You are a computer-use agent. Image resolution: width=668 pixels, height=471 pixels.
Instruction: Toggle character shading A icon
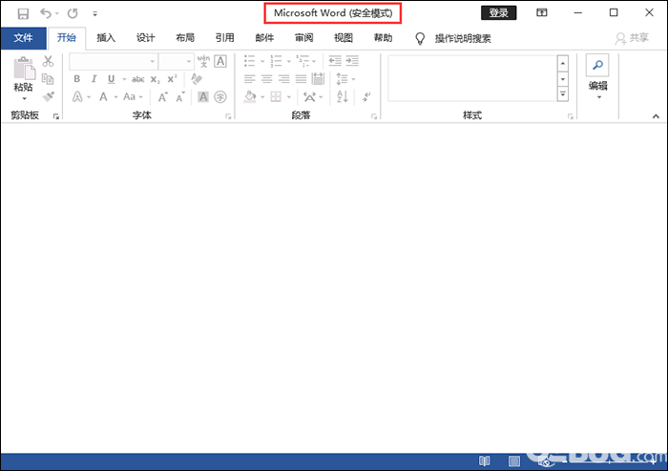tap(203, 97)
